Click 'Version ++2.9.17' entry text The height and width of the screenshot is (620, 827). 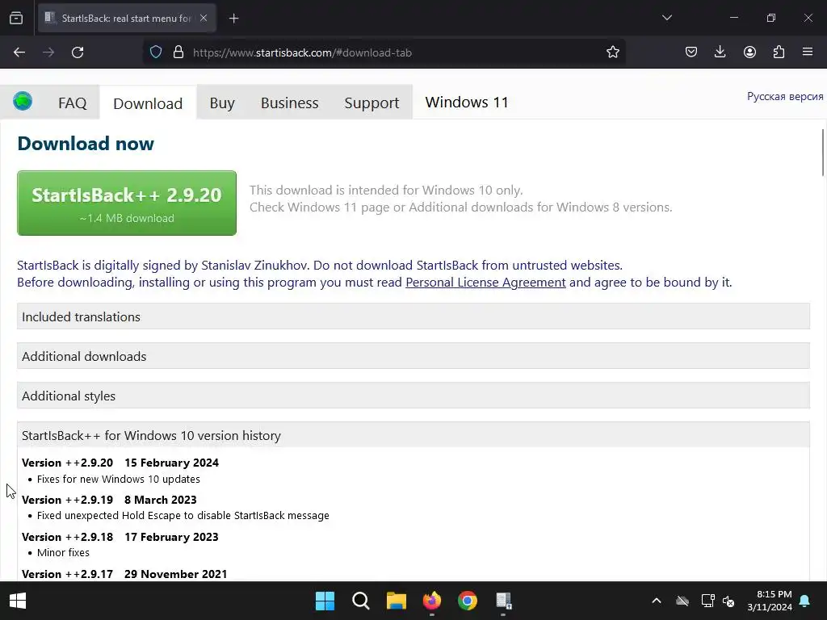(68, 574)
